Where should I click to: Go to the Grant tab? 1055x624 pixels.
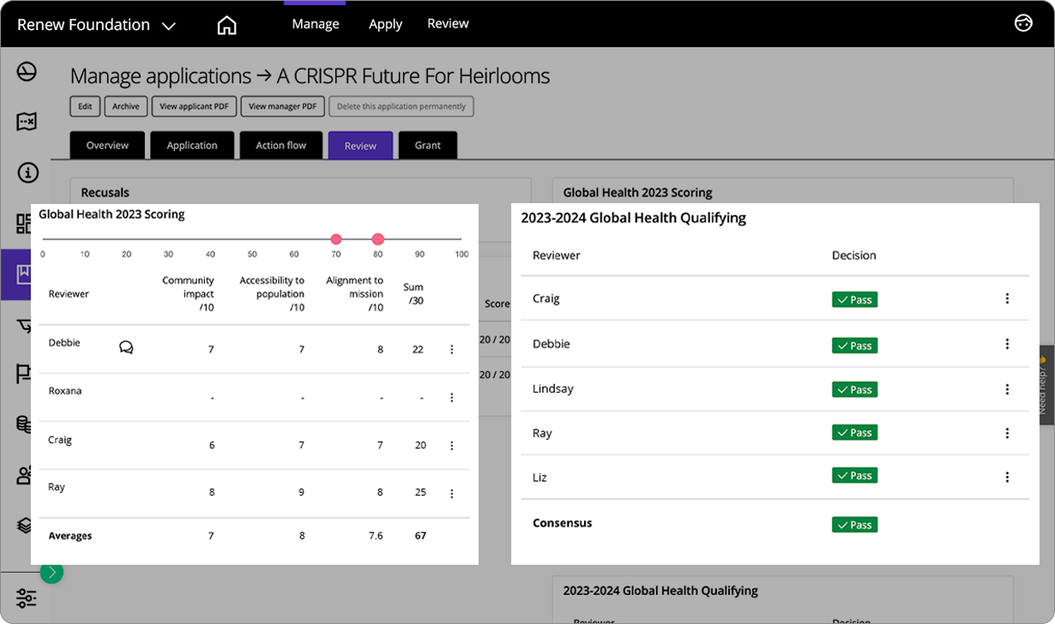427,145
